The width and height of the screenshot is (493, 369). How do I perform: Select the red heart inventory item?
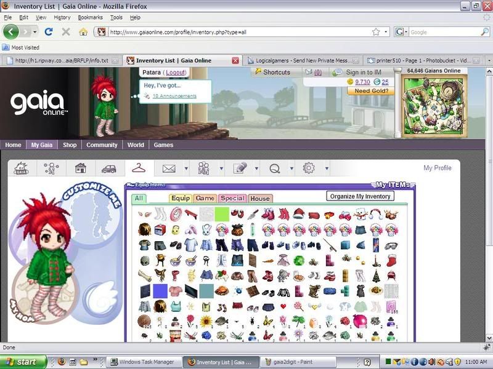coord(283,306)
